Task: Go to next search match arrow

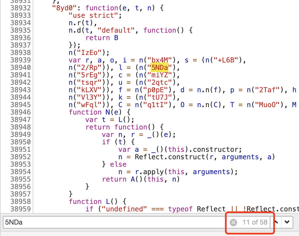Action: click(287, 222)
